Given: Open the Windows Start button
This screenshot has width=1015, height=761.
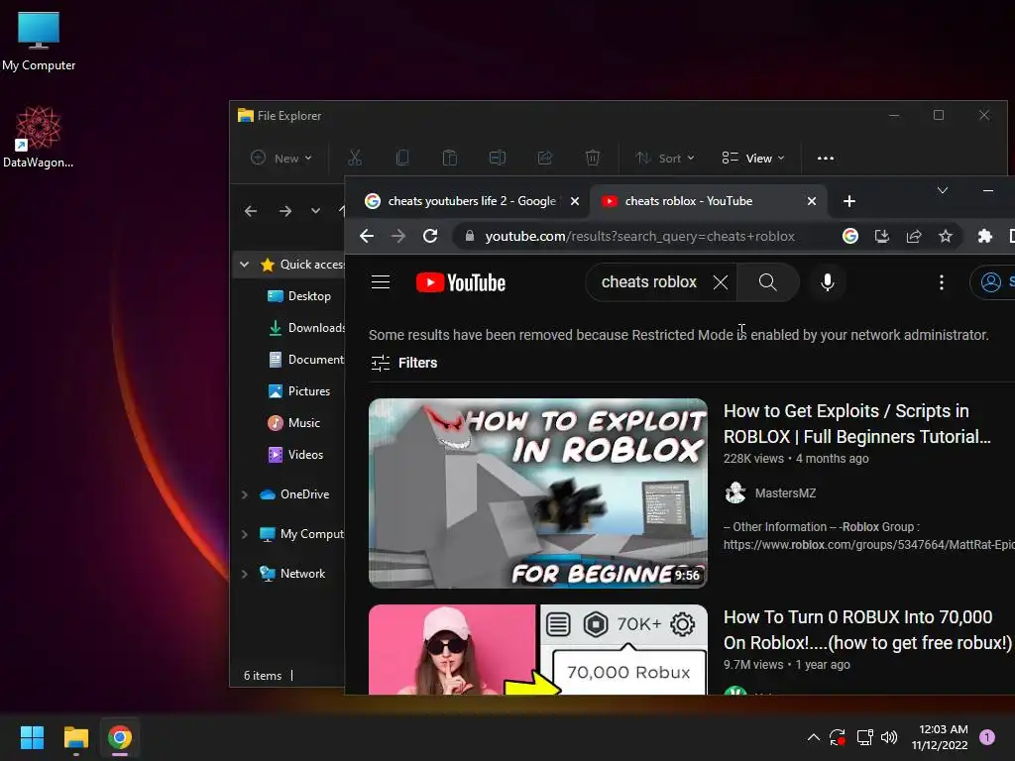Looking at the screenshot, I should (x=32, y=737).
